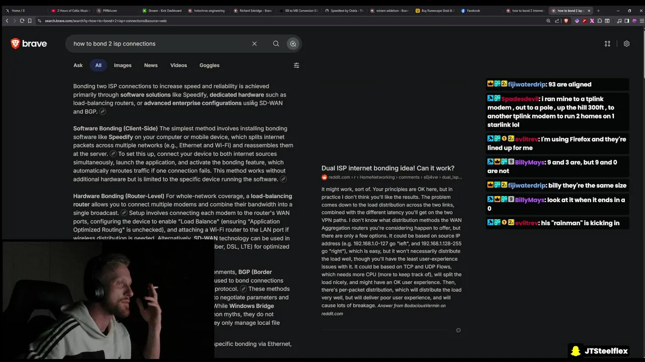Click the red extension icon in the toolbar

coord(585,21)
